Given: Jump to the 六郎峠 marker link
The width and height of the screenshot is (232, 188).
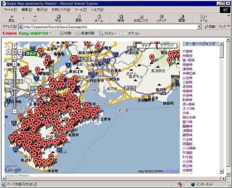Looking at the screenshot, I should 187,51.
